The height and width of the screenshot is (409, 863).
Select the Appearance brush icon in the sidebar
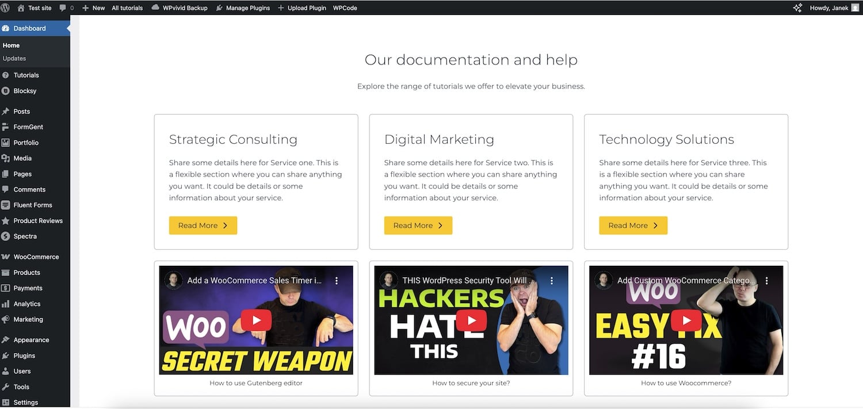coord(6,339)
